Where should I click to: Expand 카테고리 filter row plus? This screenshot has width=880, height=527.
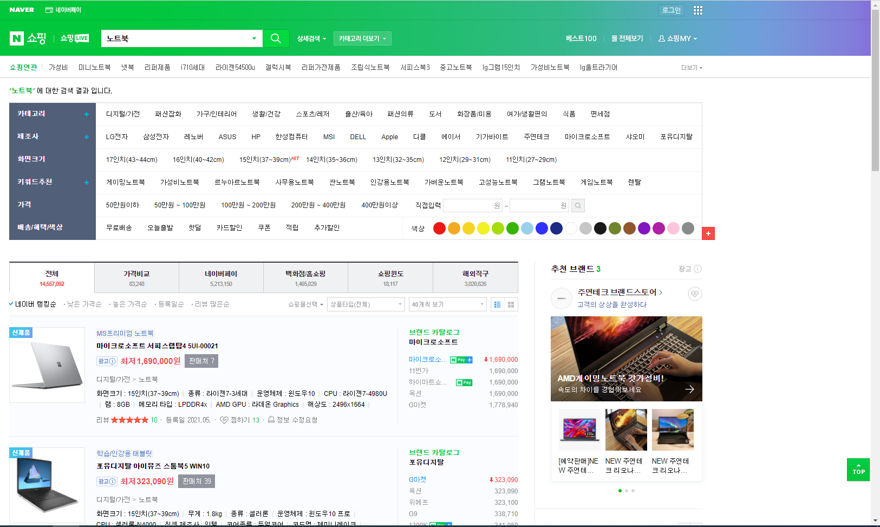tap(86, 114)
